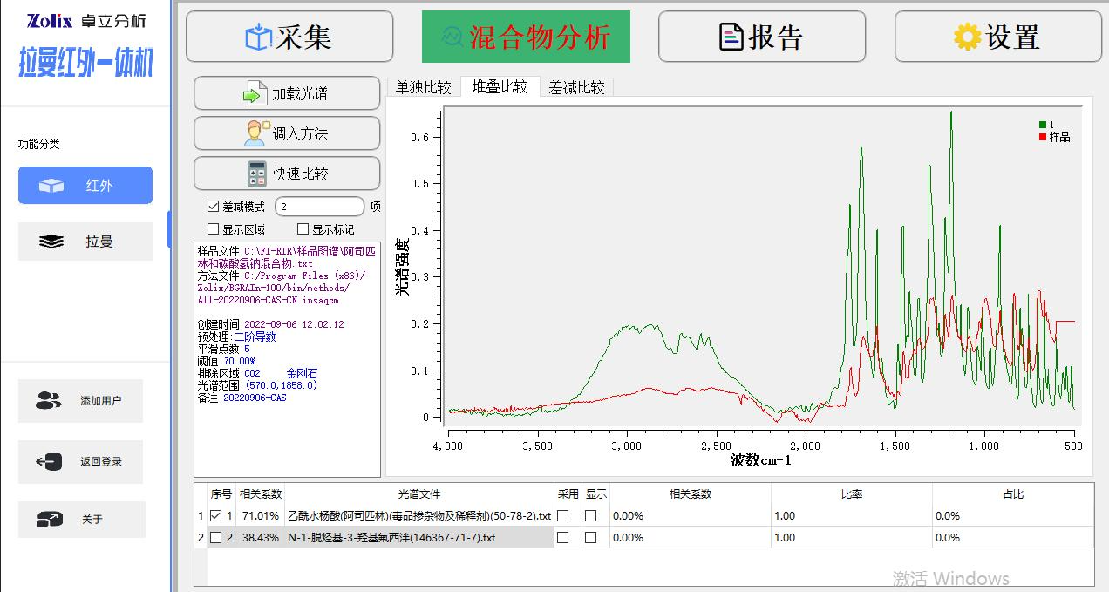The image size is (1109, 592).
Task: Enable the 显示区域 checkbox
Action: click(x=213, y=229)
